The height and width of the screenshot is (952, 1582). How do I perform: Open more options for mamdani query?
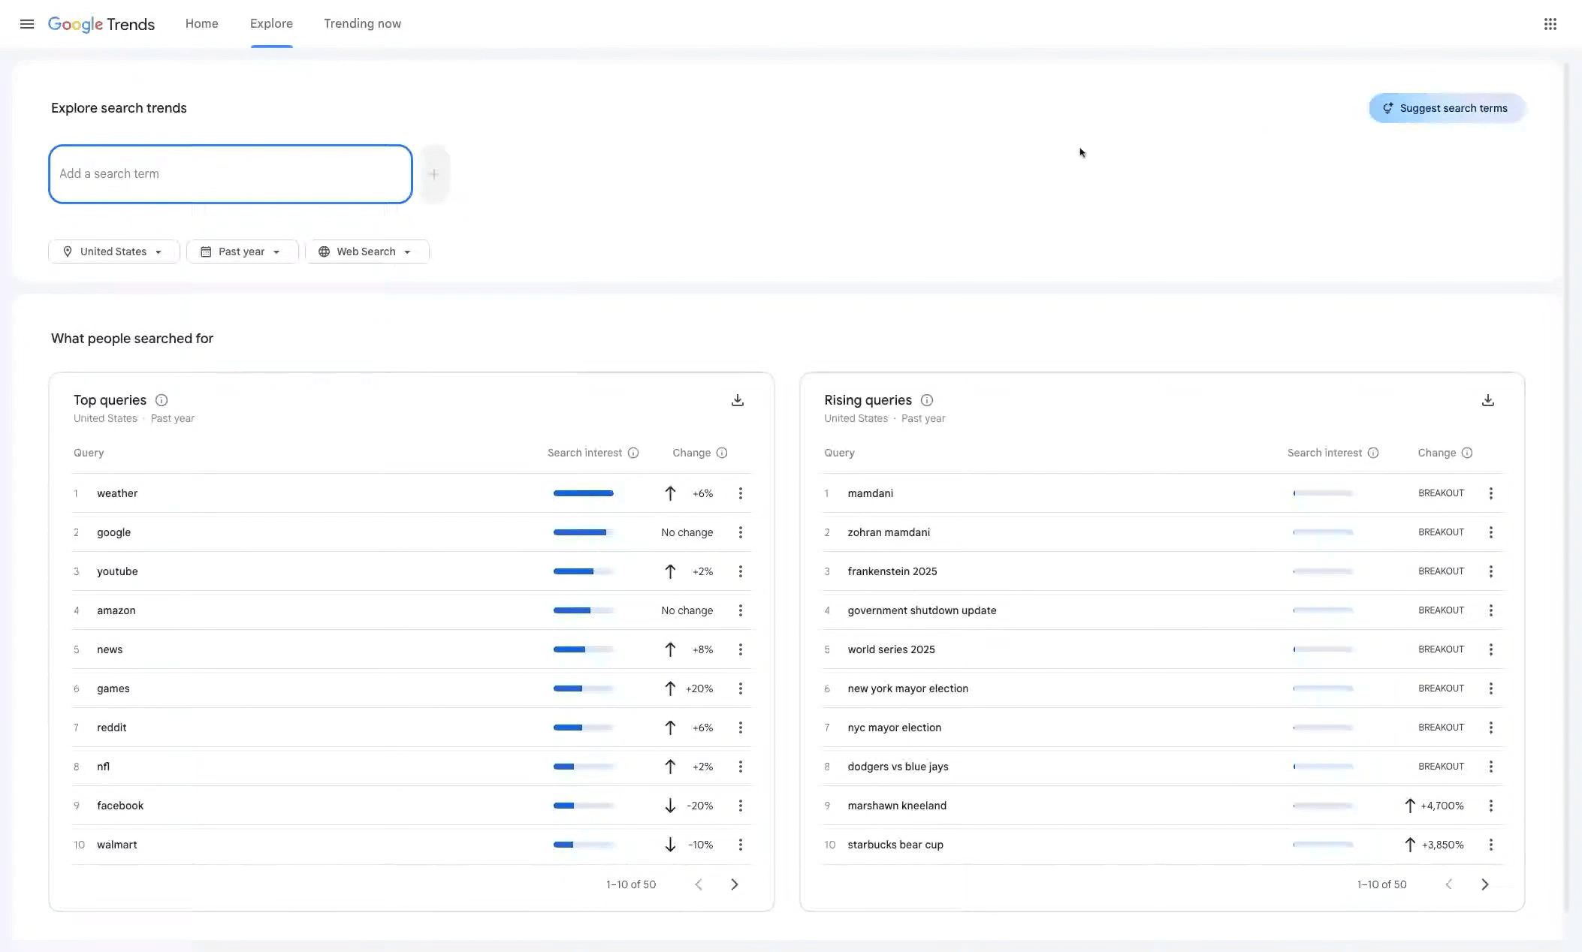1490,493
